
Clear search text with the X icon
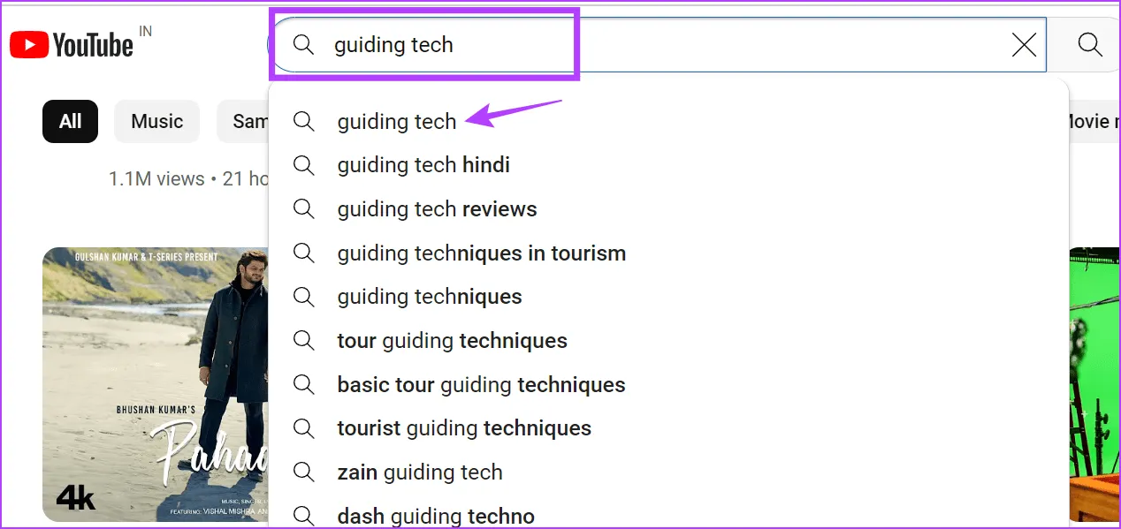click(x=1023, y=45)
